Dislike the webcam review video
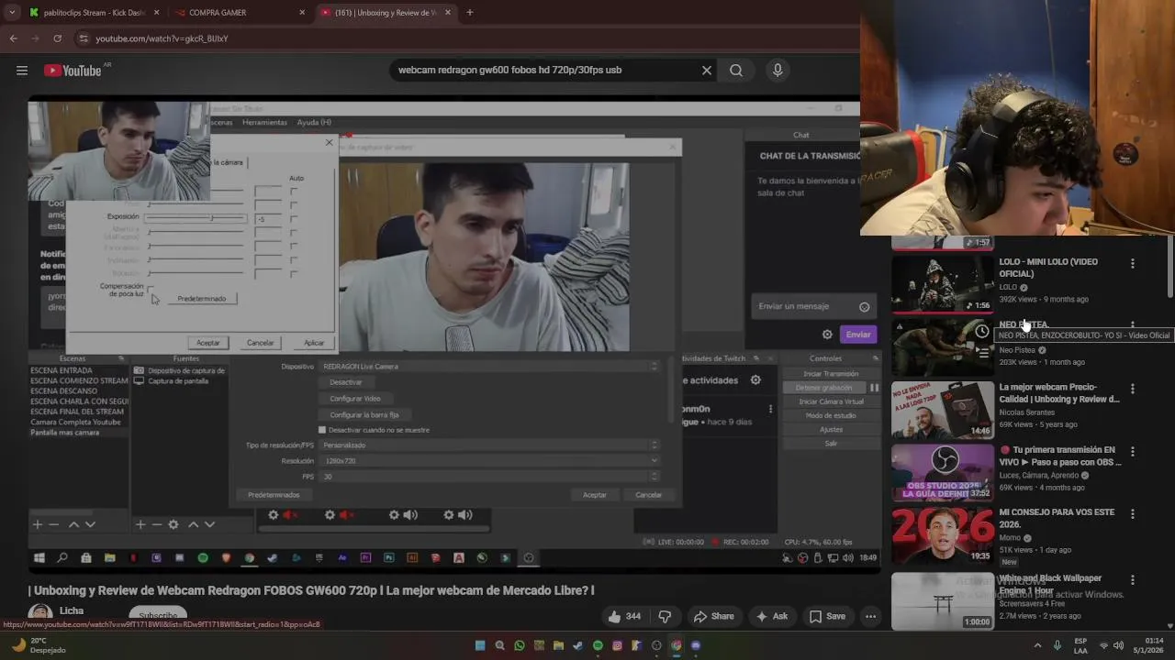Image resolution: width=1175 pixels, height=660 pixels. (665, 616)
